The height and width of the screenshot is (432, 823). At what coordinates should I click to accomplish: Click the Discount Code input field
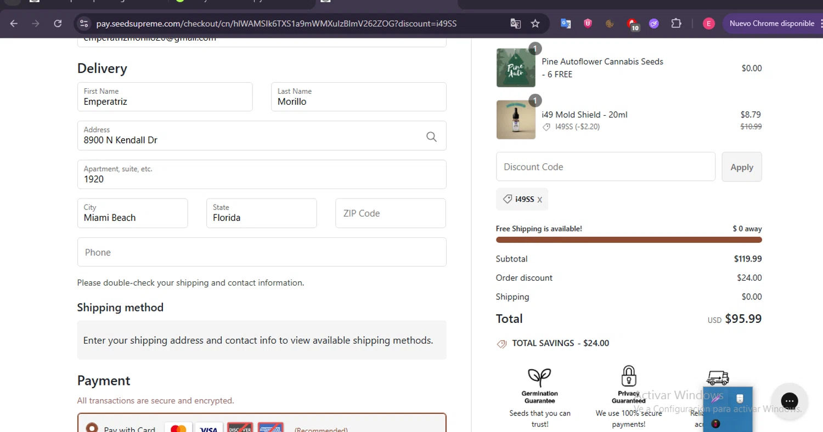[x=605, y=167]
